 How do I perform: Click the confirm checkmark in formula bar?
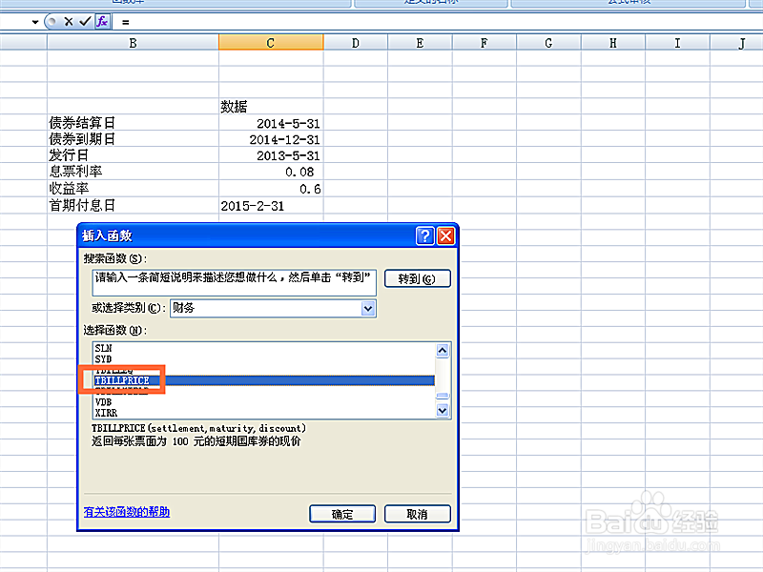click(x=85, y=22)
